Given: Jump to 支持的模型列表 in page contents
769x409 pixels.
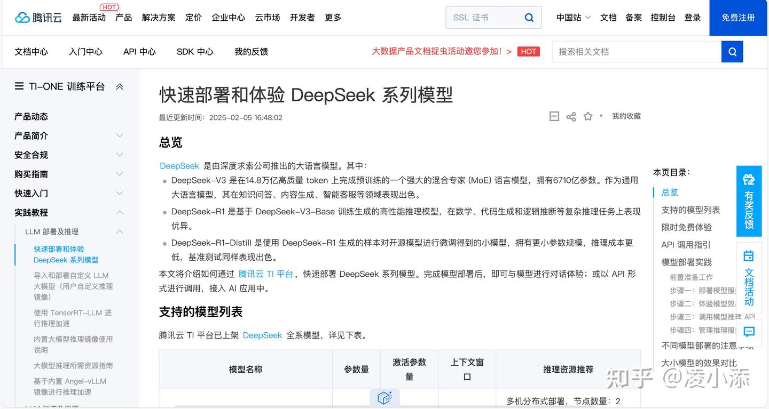Looking at the screenshot, I should (x=690, y=210).
